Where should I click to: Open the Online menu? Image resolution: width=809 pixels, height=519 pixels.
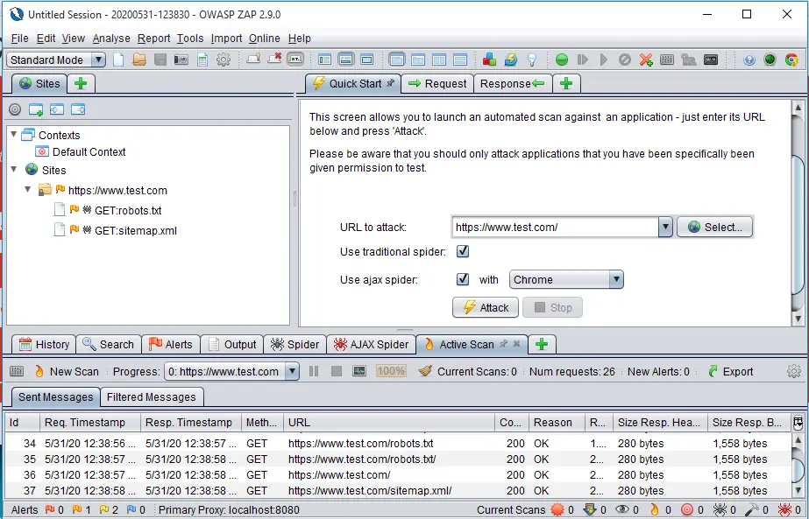point(264,39)
